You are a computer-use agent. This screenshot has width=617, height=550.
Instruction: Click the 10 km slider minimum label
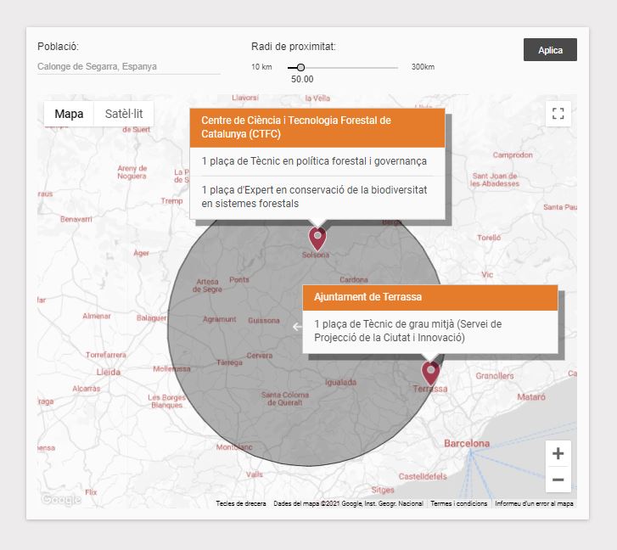pyautogui.click(x=261, y=67)
